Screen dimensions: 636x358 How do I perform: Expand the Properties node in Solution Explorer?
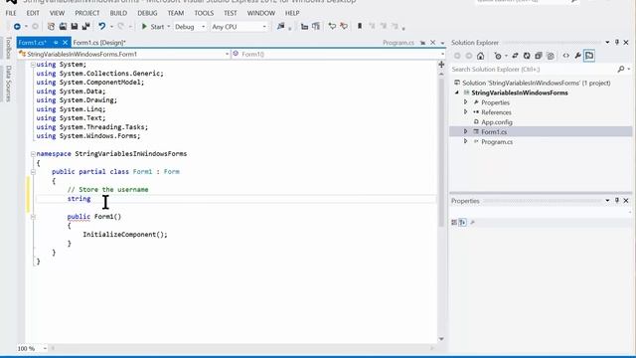click(x=466, y=102)
